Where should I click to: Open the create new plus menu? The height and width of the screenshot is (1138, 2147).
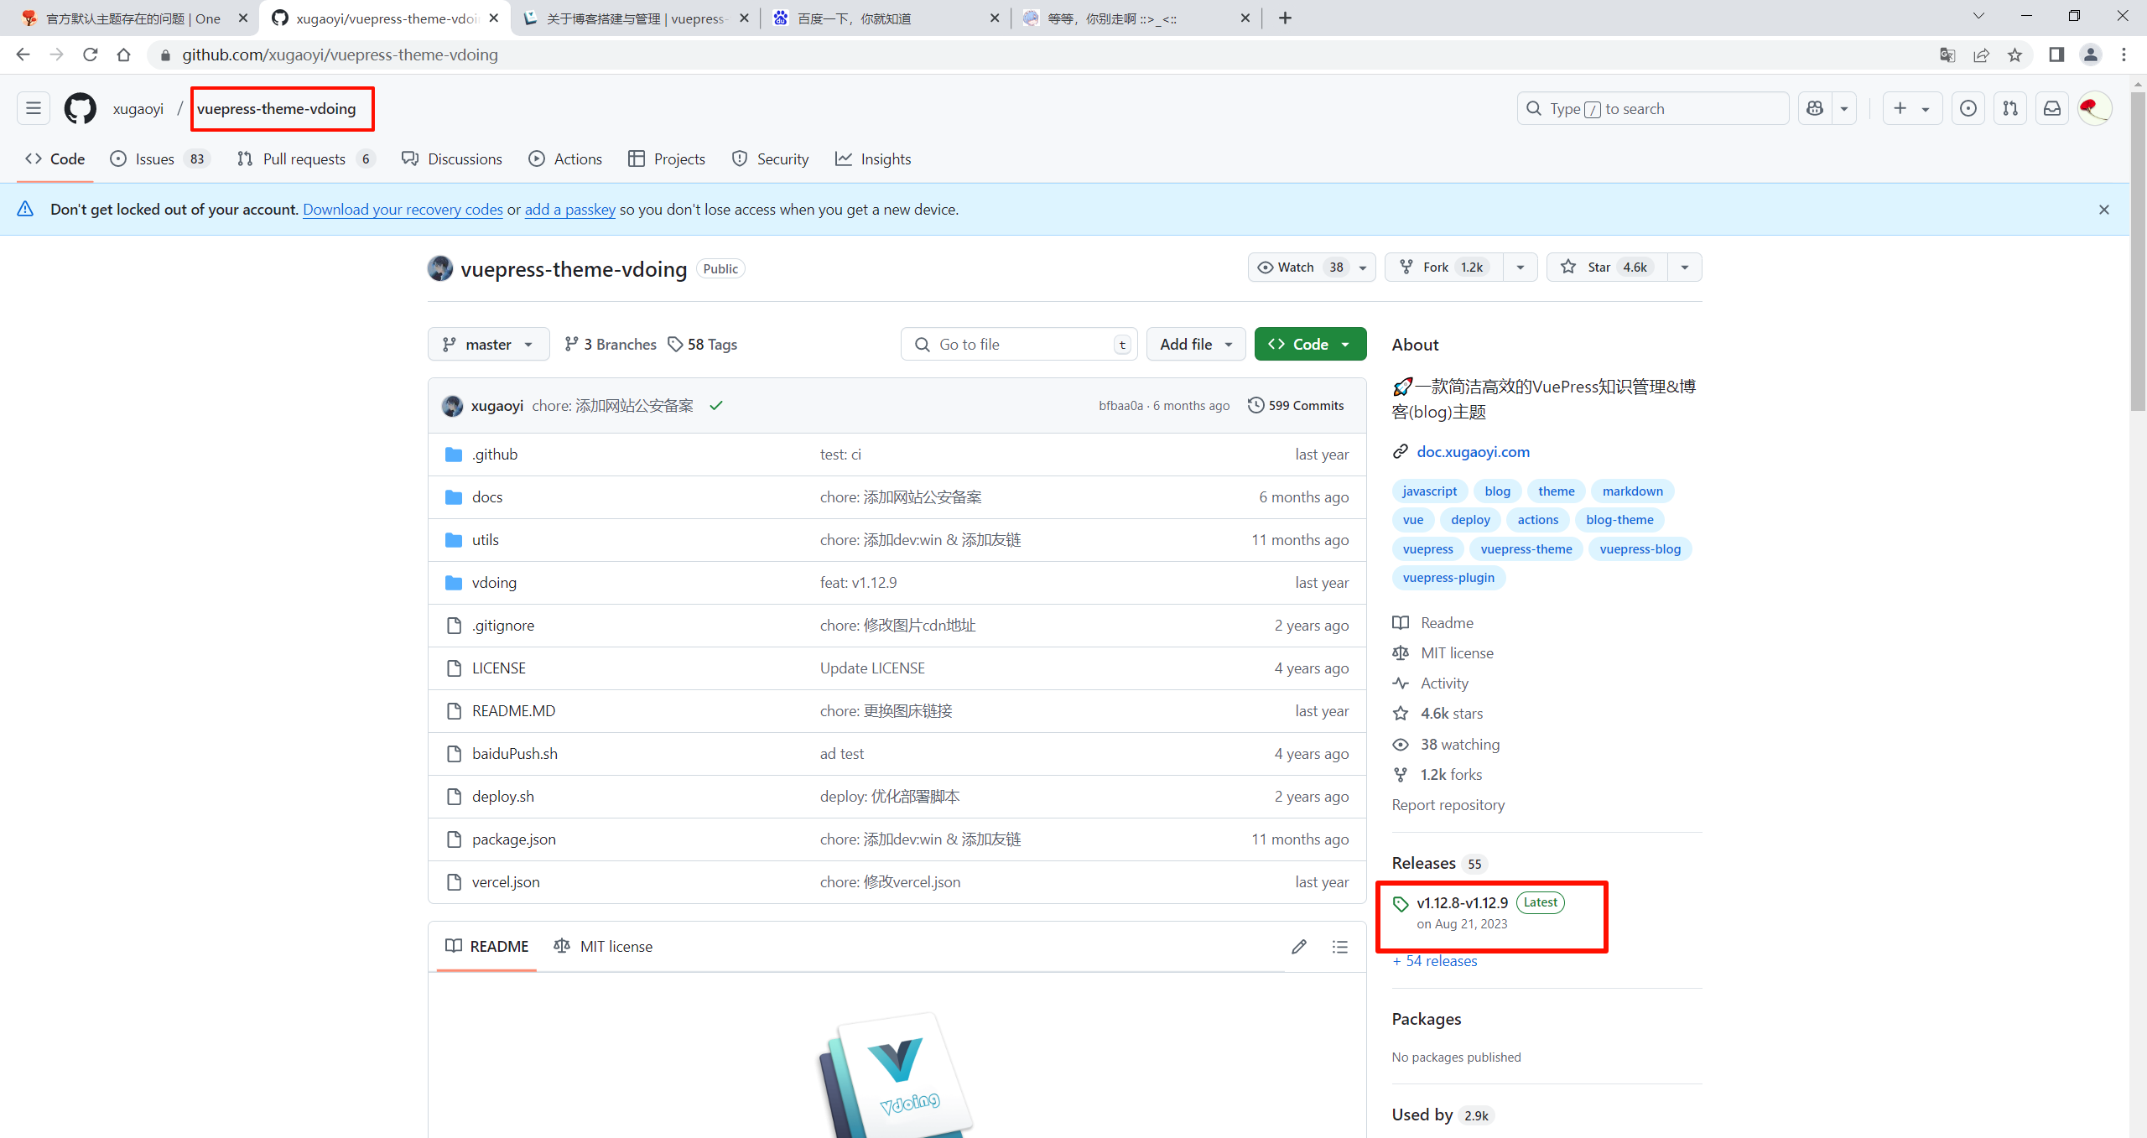click(x=1912, y=108)
